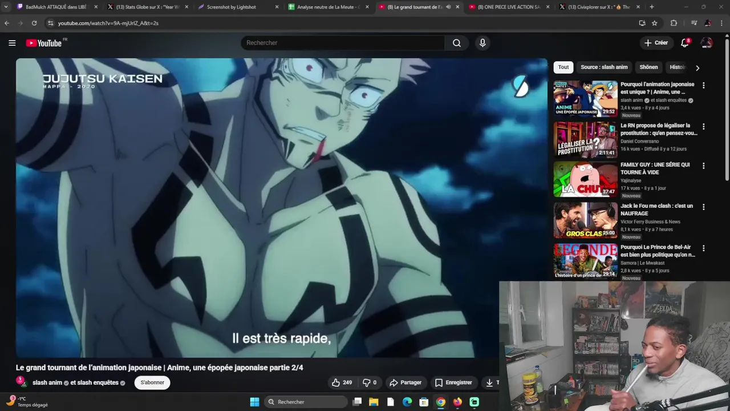The image size is (730, 411).
Task: Open options menu for 'Le RN propose' video
Action: coord(703,126)
